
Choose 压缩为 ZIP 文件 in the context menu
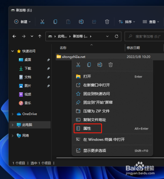point(112,111)
